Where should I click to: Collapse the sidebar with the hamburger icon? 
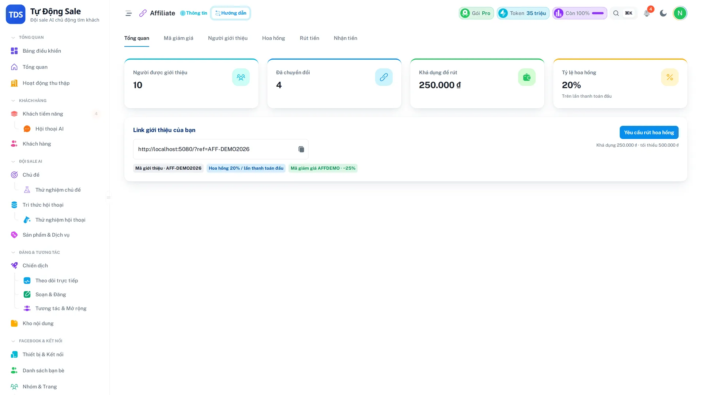pos(128,13)
